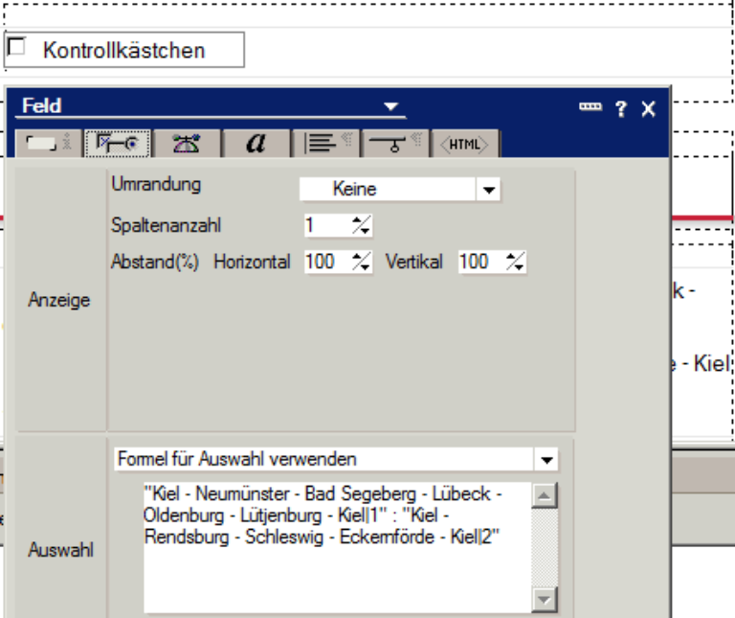Image resolution: width=735 pixels, height=618 pixels.
Task: Click into the Horizontal spacing field
Action: (327, 262)
